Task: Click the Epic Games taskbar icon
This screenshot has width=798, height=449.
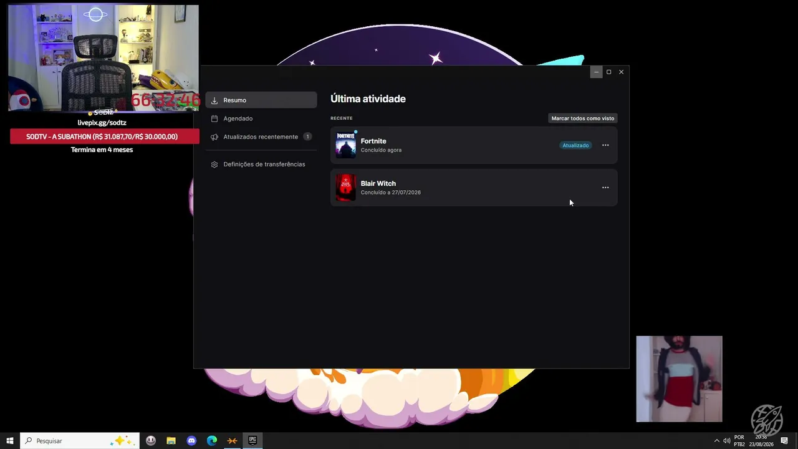Action: pyautogui.click(x=252, y=441)
